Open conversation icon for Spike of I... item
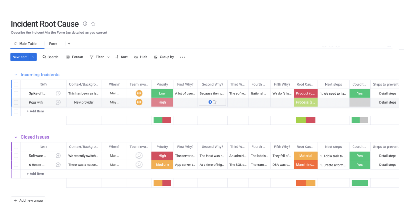Image resolution: width=404 pixels, height=221 pixels. pos(58,93)
